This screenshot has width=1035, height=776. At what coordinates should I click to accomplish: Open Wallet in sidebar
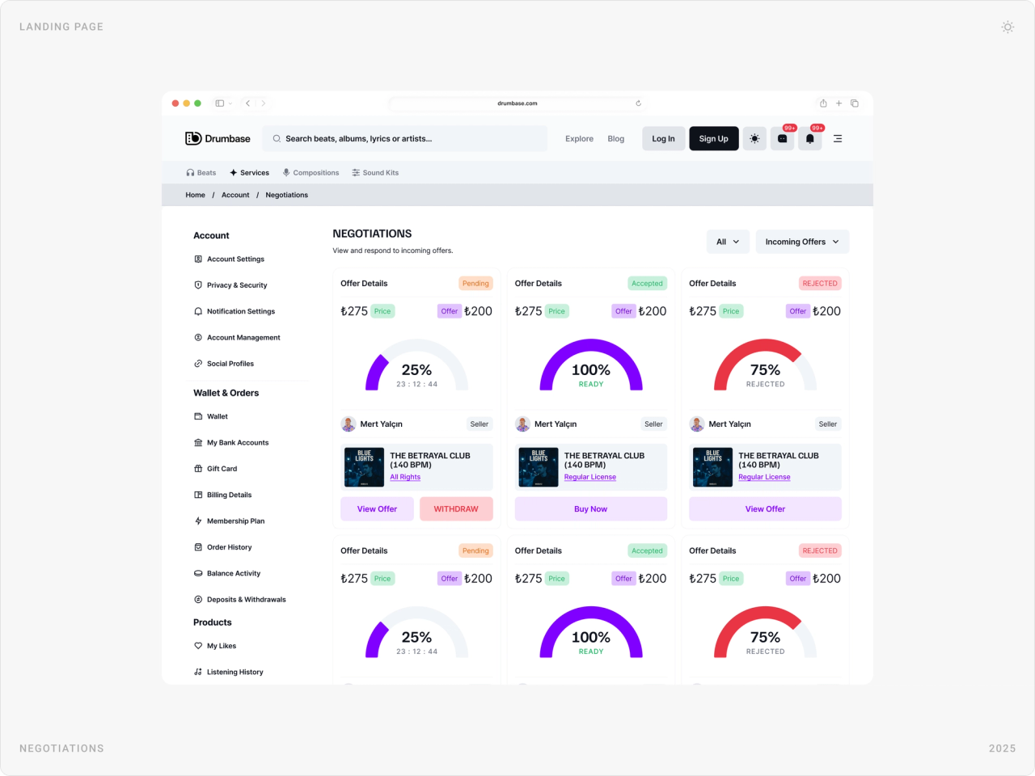pos(211,416)
